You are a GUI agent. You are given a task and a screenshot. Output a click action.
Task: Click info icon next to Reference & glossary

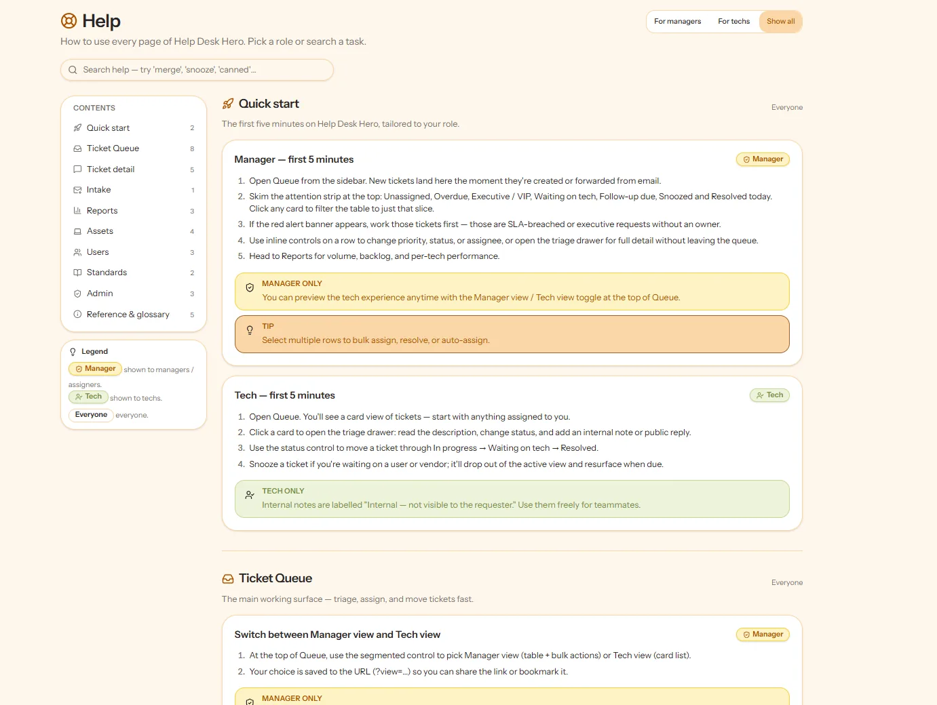(77, 315)
